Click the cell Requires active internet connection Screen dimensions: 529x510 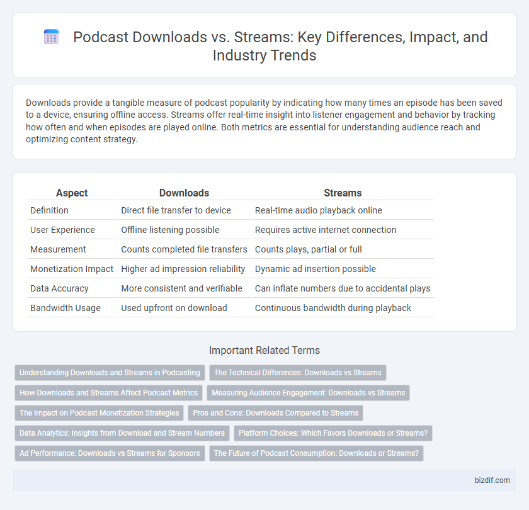(x=343, y=230)
